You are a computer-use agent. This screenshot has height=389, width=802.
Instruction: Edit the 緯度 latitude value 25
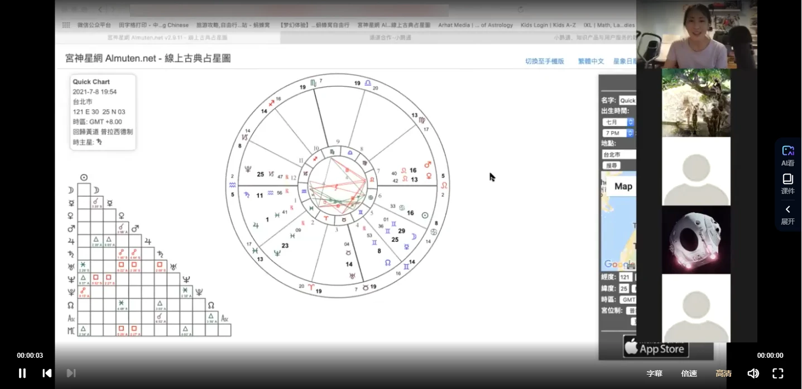[624, 288]
